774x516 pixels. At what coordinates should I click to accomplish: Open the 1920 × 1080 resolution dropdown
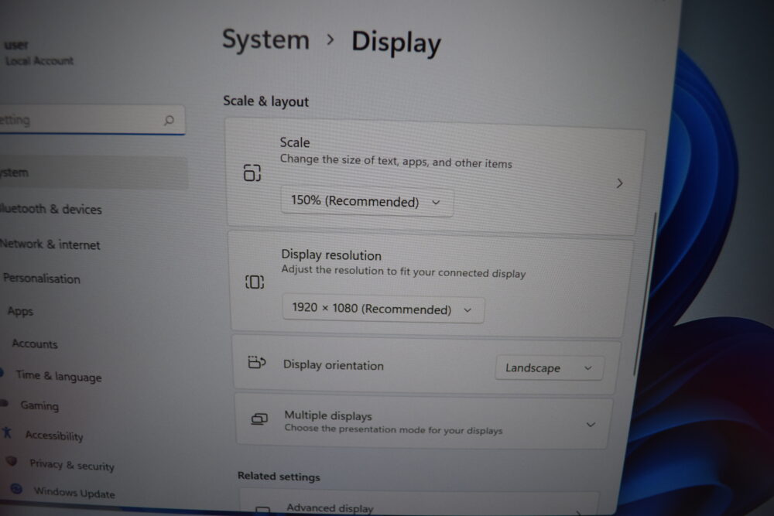(x=383, y=309)
